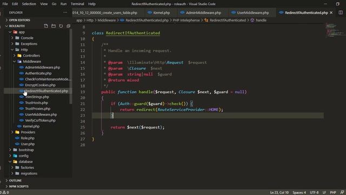
Task: Open the Terminal menu
Action: [x=77, y=4]
